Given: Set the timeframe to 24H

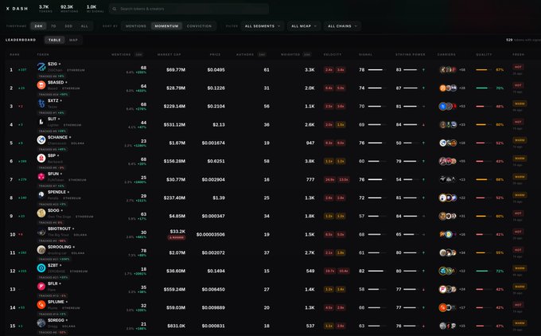Looking at the screenshot, I should click(38, 26).
